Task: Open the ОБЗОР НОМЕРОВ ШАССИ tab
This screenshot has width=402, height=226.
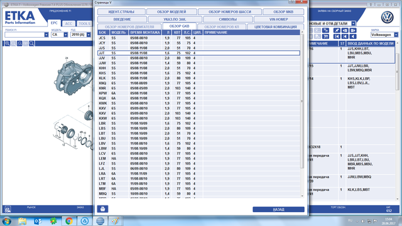Action: point(230,12)
